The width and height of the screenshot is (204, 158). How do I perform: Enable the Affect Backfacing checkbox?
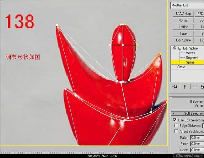pyautogui.click(x=176, y=131)
